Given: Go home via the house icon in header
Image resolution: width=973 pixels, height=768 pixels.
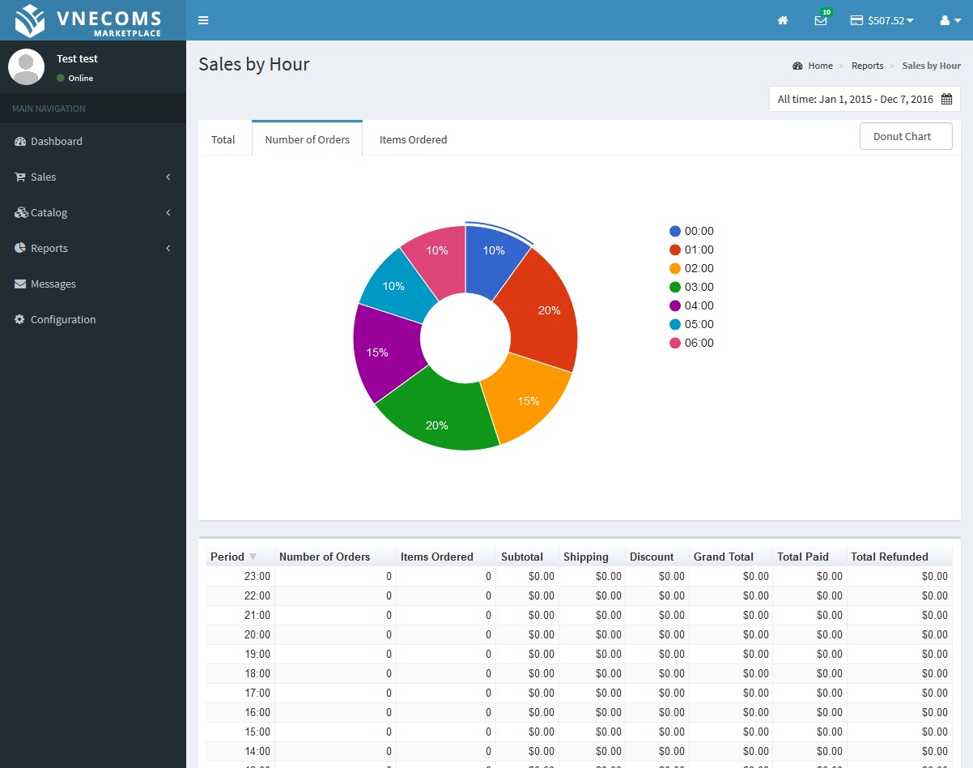Looking at the screenshot, I should point(783,20).
